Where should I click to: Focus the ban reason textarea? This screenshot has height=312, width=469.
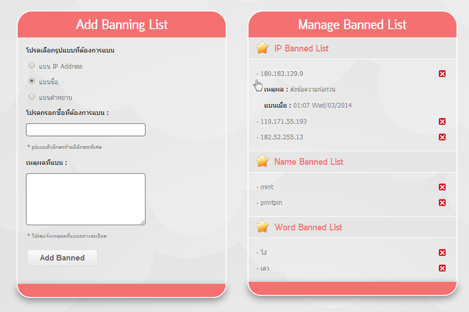point(86,199)
